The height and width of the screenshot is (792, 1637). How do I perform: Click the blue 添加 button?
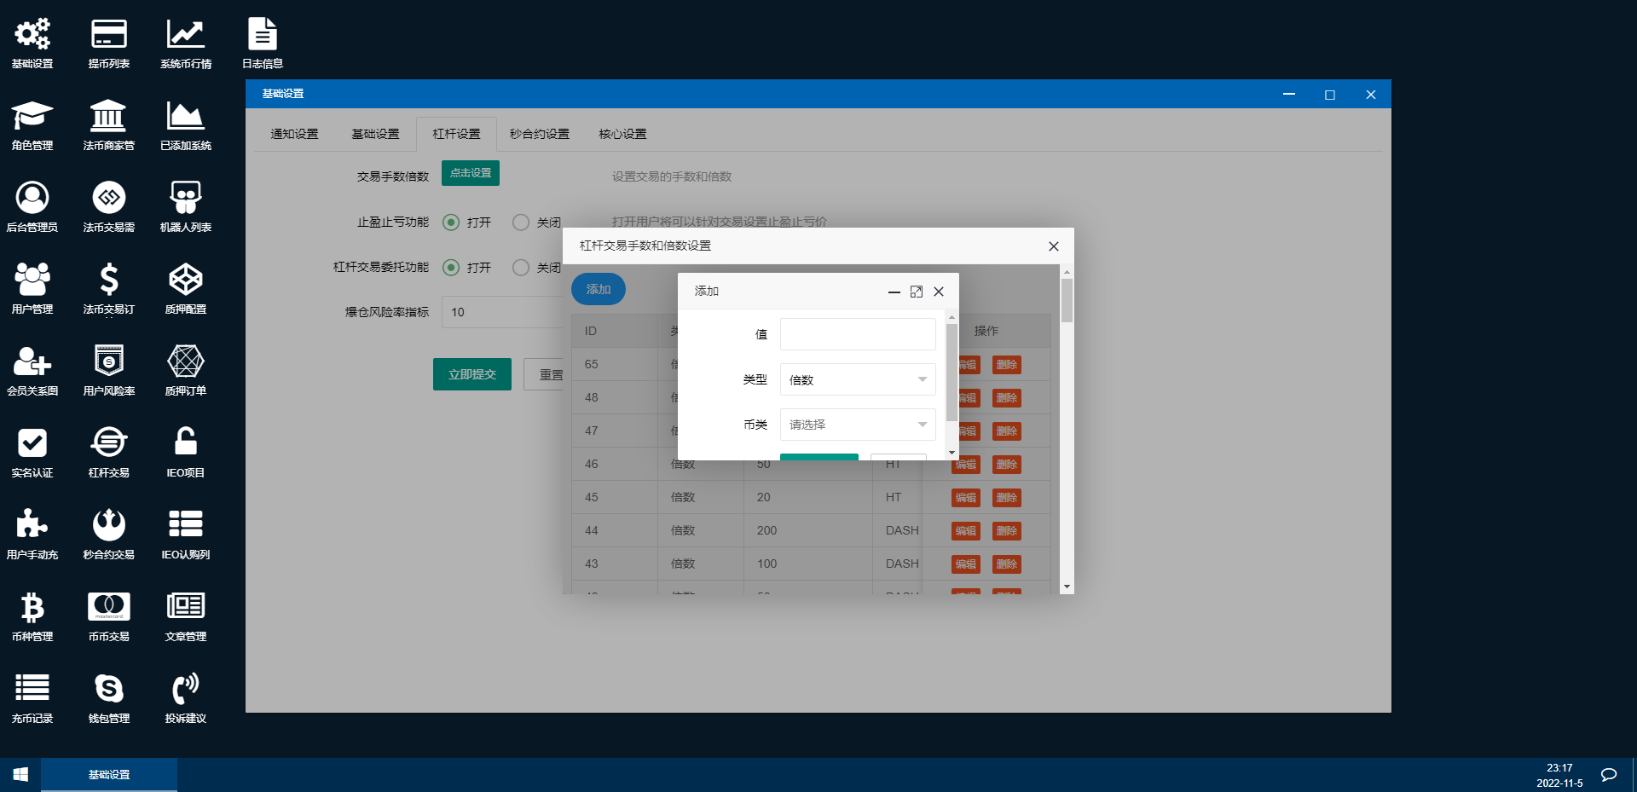click(598, 289)
